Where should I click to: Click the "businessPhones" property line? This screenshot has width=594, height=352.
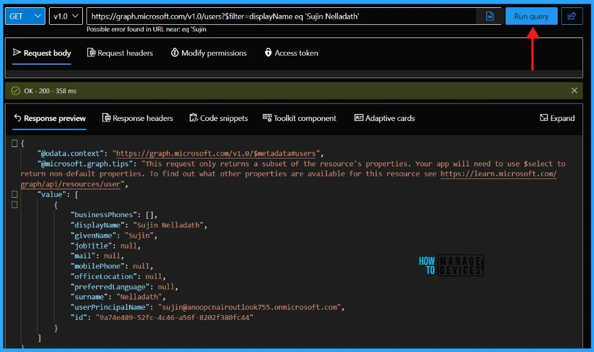click(114, 215)
